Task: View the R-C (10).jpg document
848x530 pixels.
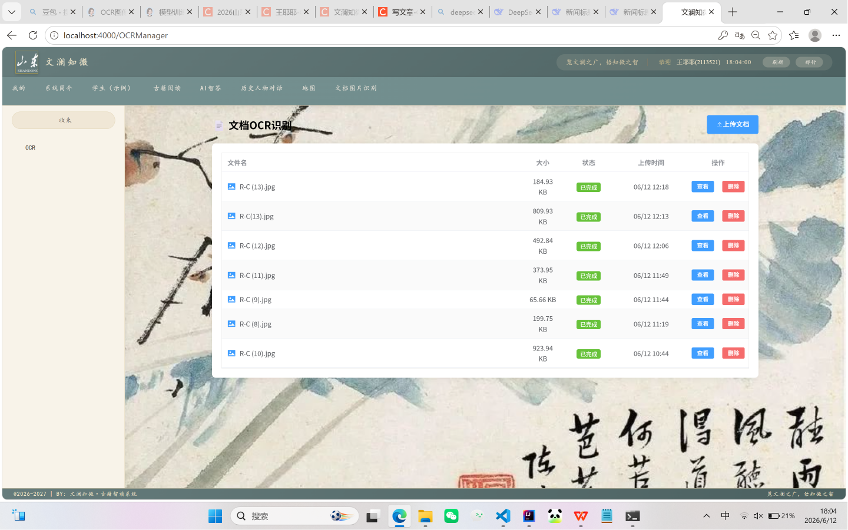Action: click(x=703, y=353)
